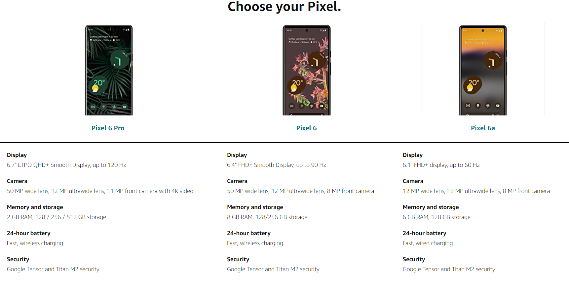The height and width of the screenshot is (283, 569).
Task: Tap the Photos pinwheel on the Pixel 6 Pro screen
Action: pos(114,107)
